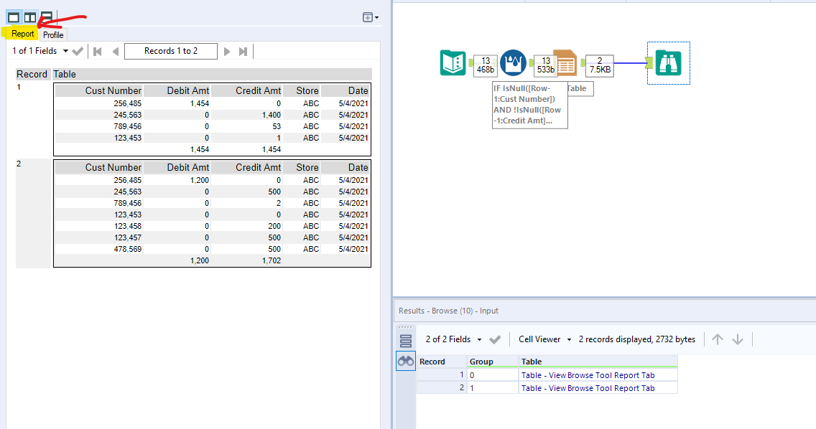Select the highlighted Report tab
816x429 pixels.
[22, 33]
